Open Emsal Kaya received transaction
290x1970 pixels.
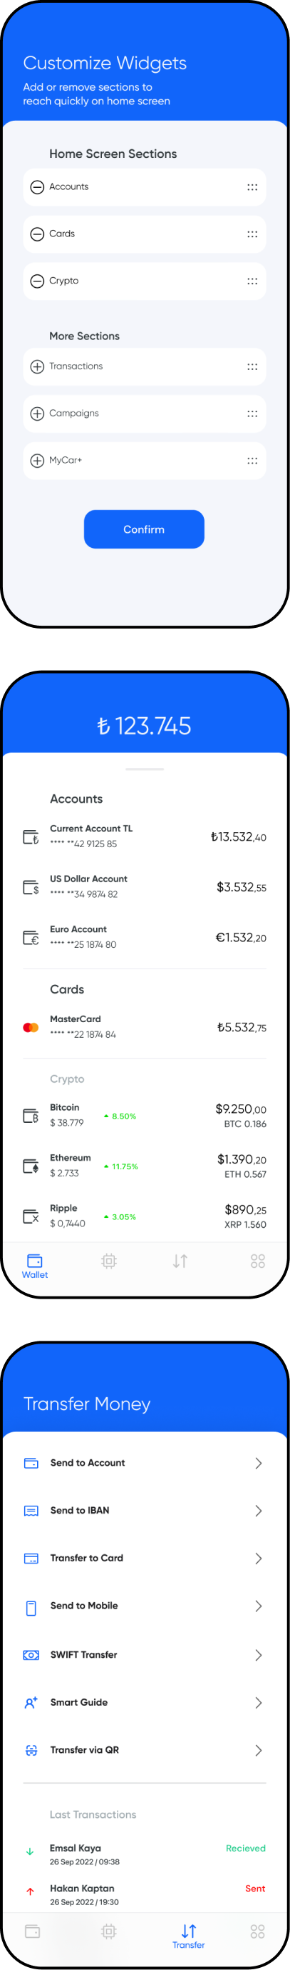pyautogui.click(x=144, y=1854)
